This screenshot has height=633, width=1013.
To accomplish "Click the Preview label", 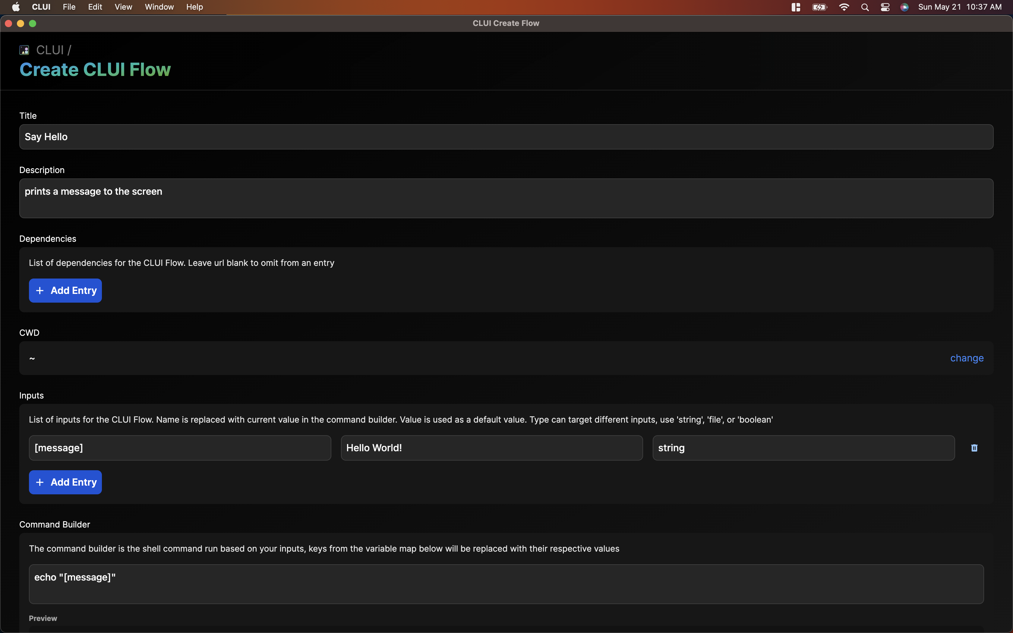I will click(x=43, y=618).
